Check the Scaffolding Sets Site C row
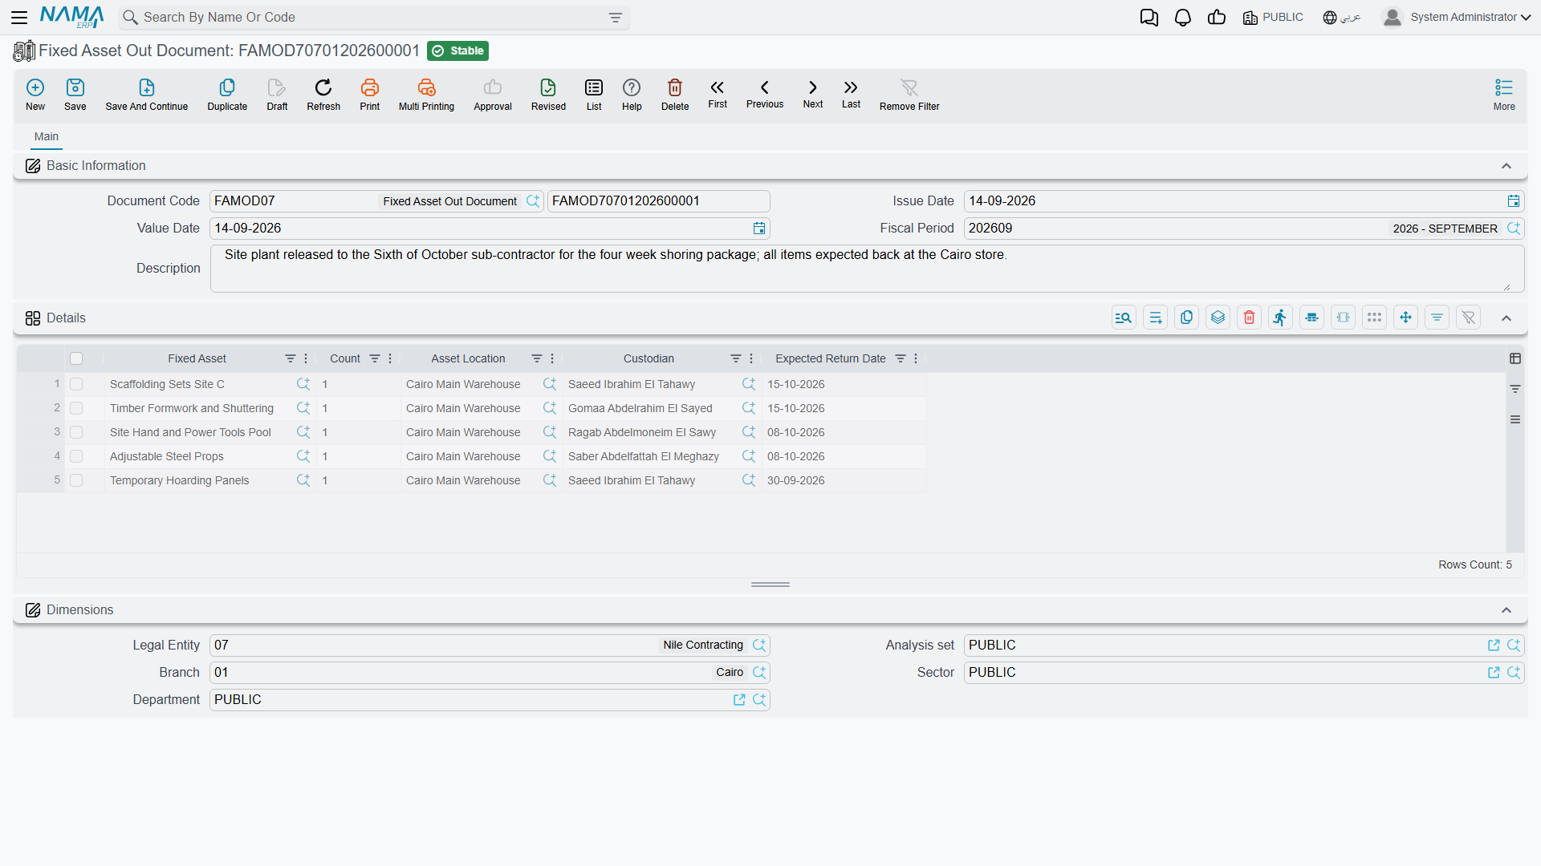The image size is (1541, 866). point(76,384)
